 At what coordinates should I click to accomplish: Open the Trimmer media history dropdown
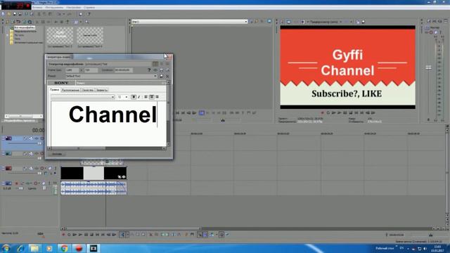pyautogui.click(x=245, y=22)
